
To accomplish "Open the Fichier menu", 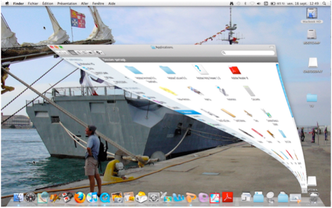I will (33, 3).
